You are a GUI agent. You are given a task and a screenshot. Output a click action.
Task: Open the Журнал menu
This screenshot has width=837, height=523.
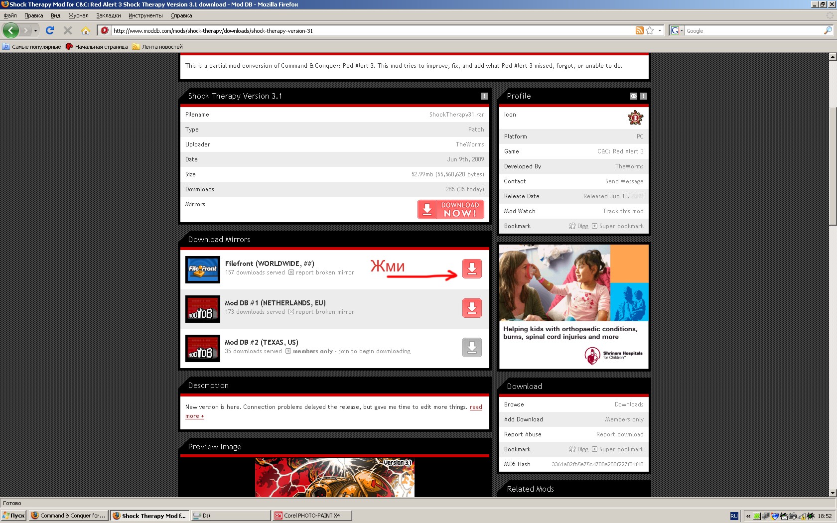(x=78, y=15)
